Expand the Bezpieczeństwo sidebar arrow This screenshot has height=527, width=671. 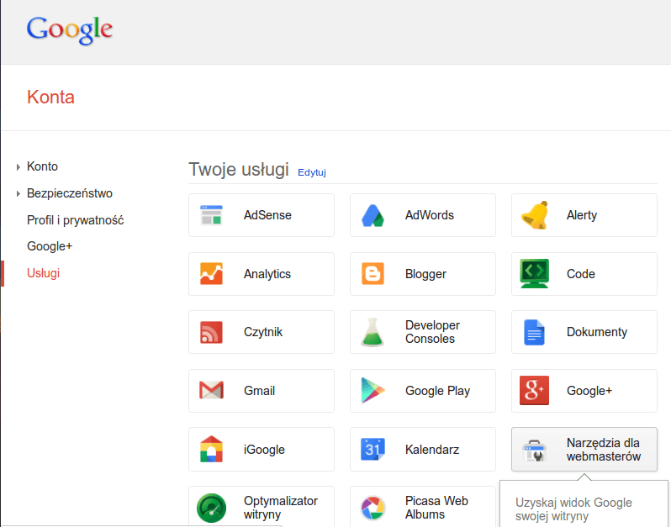point(18,194)
